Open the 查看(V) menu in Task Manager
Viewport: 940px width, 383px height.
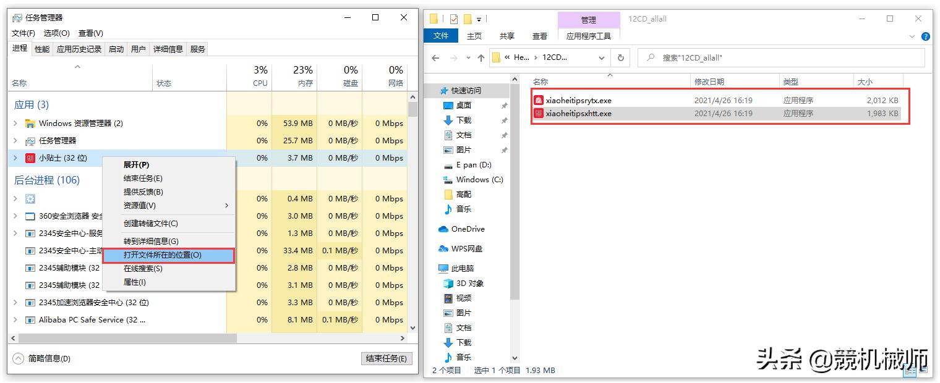pos(91,33)
